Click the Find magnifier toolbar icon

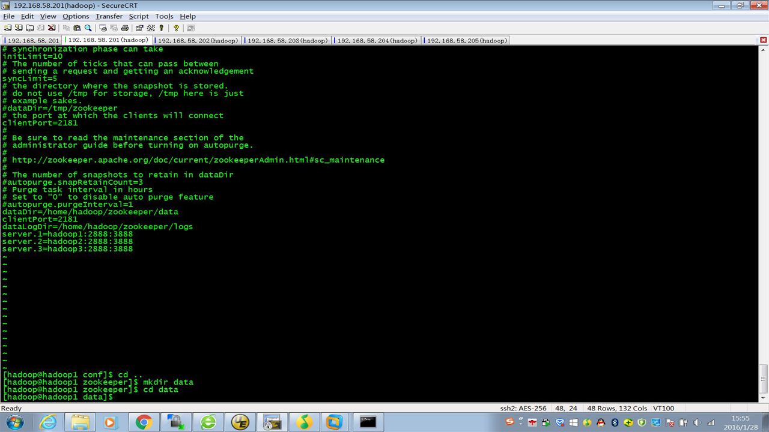coord(88,28)
